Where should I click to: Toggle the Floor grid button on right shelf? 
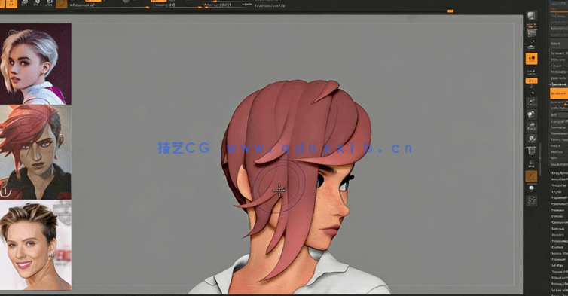click(x=531, y=72)
